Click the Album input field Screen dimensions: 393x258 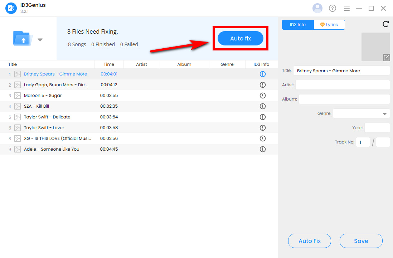click(x=344, y=99)
